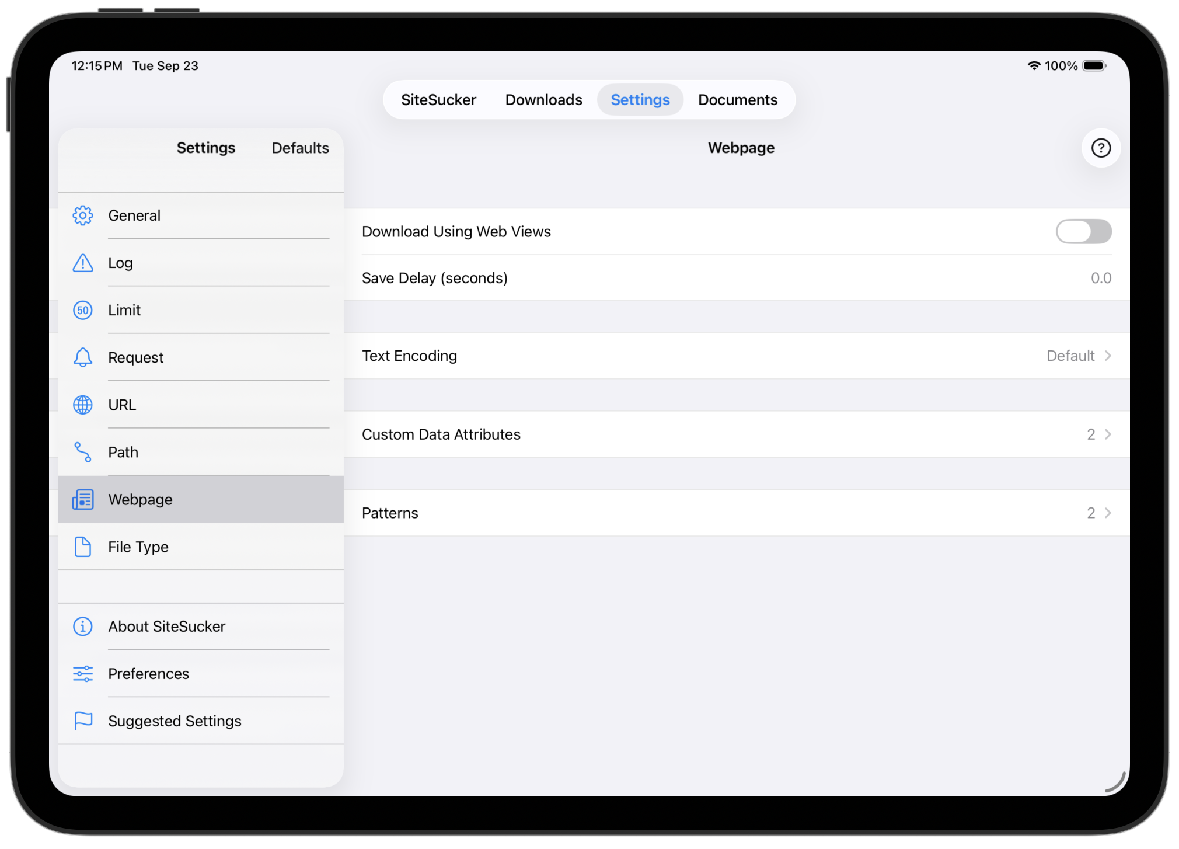Screen dimensions: 1179x849
Task: Open Suggested Settings row
Action: point(201,721)
